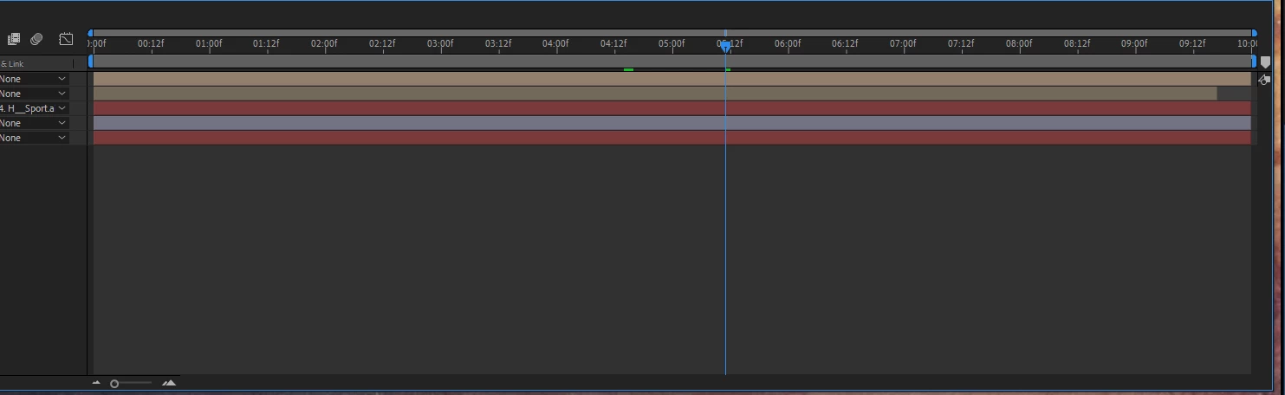Screen dimensions: 1285x395
Task: Click the work area end handle
Action: [1253, 62]
